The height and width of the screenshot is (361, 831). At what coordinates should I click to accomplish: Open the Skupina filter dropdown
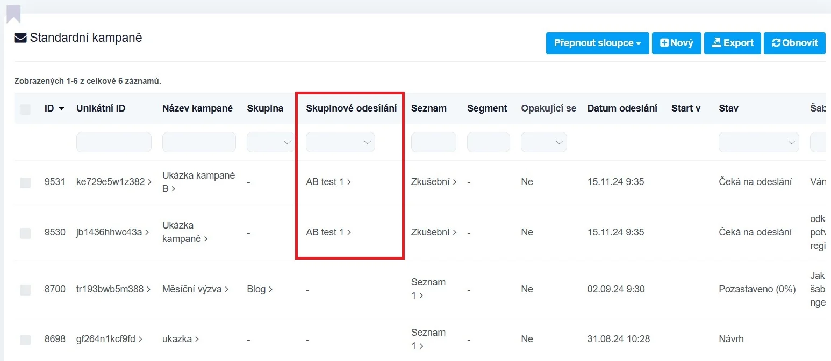tap(271, 142)
